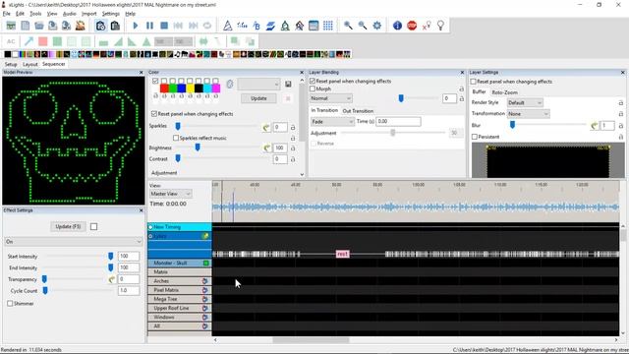Enable the Persistent checkbox
Image resolution: width=629 pixels, height=354 pixels.
tap(475, 137)
